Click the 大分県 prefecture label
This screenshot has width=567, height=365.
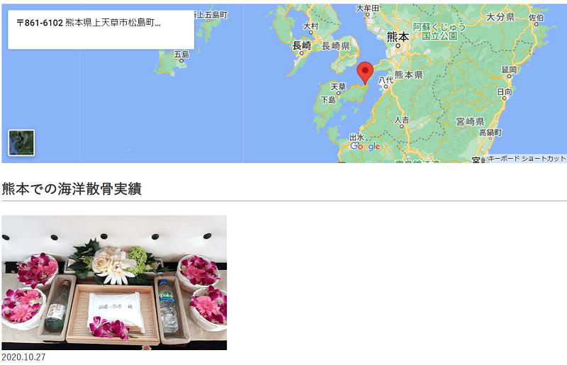click(x=500, y=17)
